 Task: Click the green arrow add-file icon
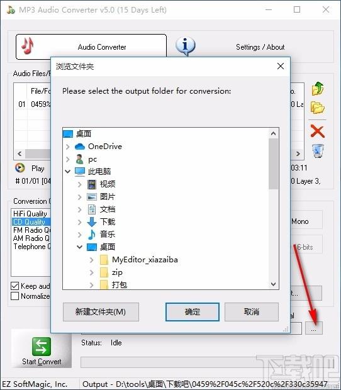coord(318,89)
